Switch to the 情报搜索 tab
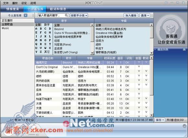 [12, 9]
